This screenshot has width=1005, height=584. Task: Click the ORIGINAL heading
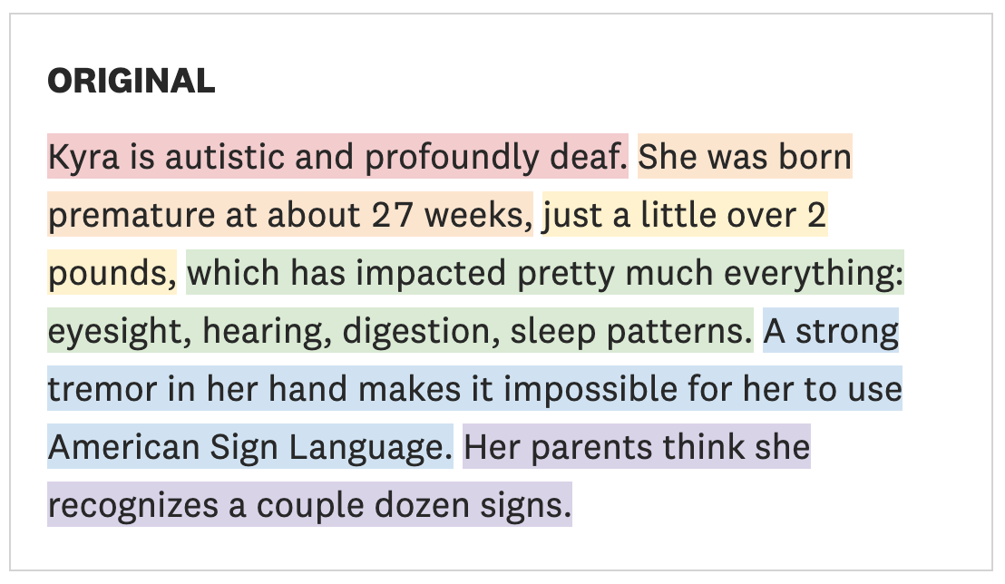[x=132, y=81]
